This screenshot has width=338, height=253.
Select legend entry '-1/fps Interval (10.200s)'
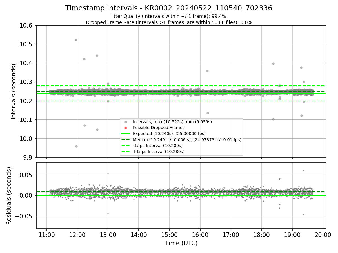(x=158, y=146)
